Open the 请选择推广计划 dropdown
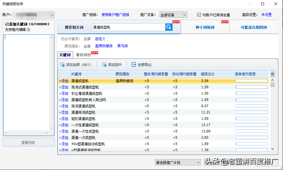This screenshot has width=283, height=170. (x=177, y=162)
